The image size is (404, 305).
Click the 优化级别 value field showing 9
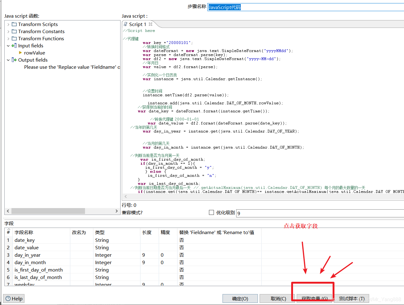tap(320, 213)
